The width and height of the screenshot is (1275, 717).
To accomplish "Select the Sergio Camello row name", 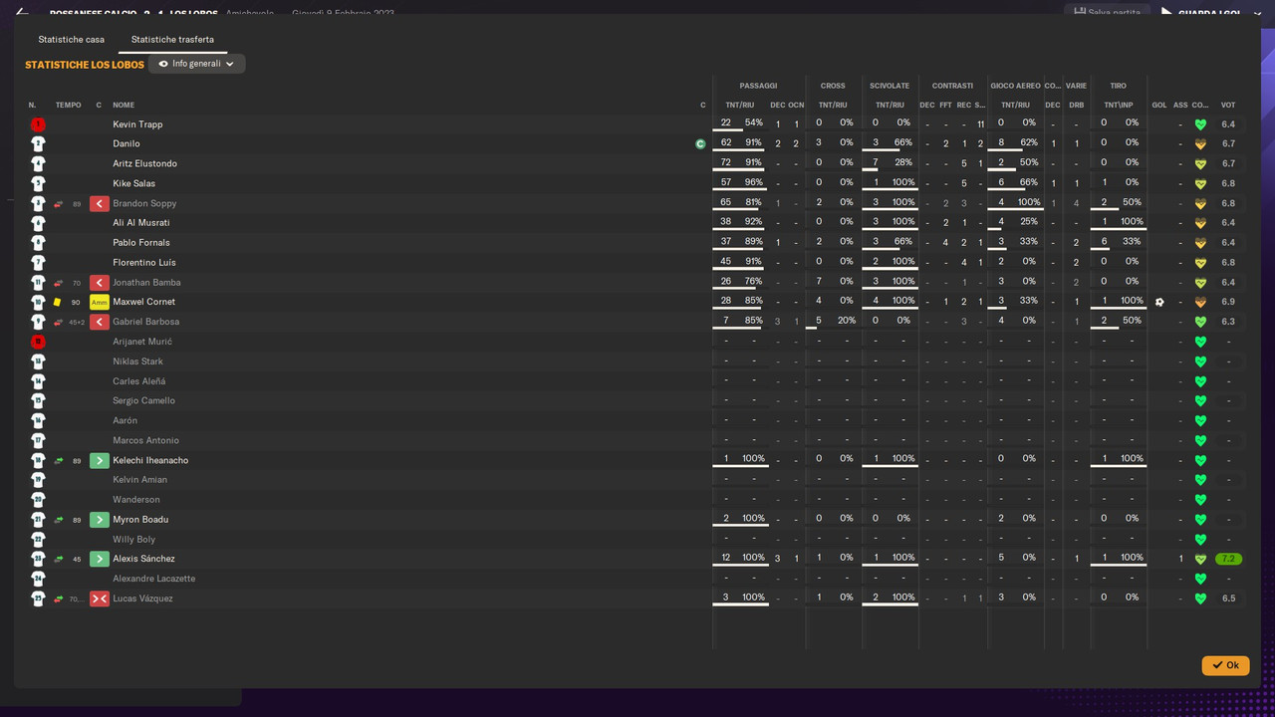I will click(143, 400).
